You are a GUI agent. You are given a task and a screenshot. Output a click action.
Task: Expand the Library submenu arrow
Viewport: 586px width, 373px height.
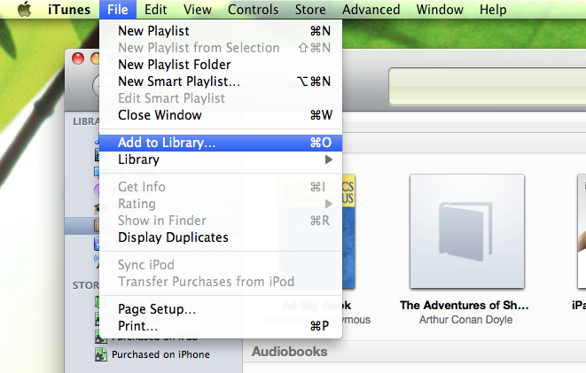pyautogui.click(x=329, y=159)
